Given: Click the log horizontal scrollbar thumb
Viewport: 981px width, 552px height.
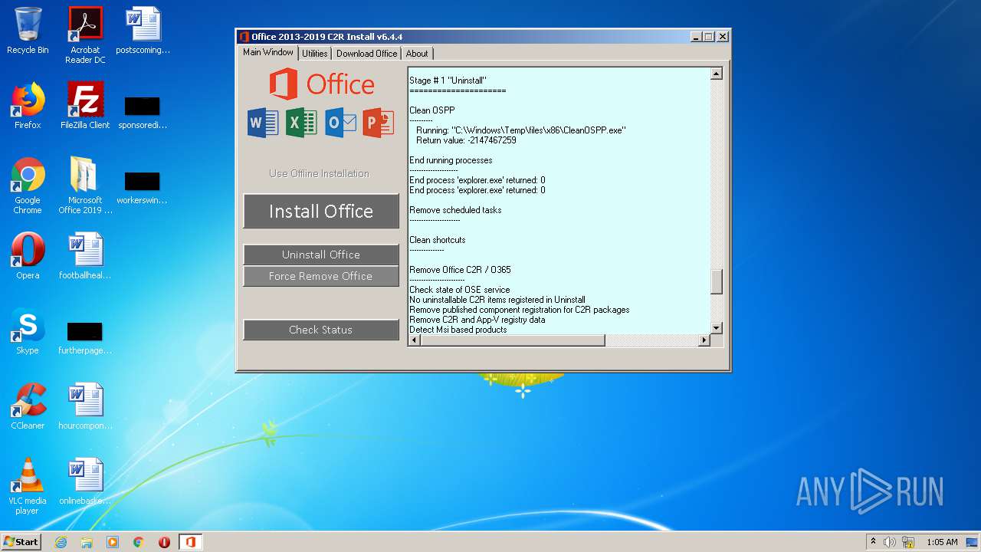Looking at the screenshot, I should click(513, 340).
